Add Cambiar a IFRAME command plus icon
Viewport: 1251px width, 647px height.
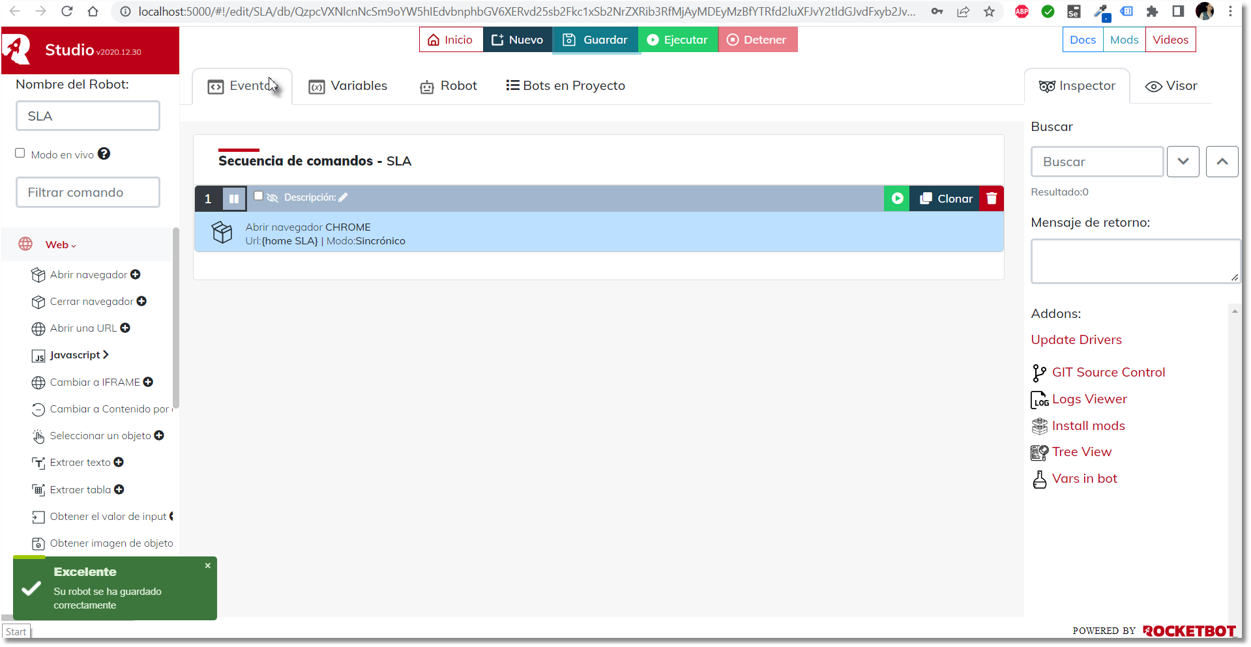click(x=148, y=382)
